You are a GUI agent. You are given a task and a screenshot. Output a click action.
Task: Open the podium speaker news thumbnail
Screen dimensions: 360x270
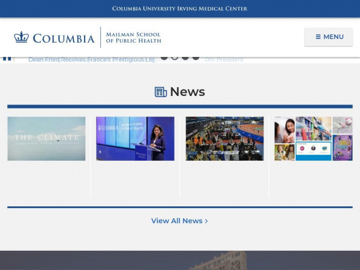pos(135,139)
